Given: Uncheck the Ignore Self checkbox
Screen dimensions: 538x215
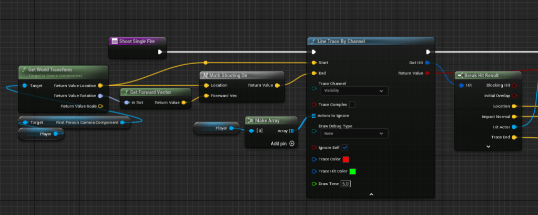Looking at the screenshot, I should (345, 147).
